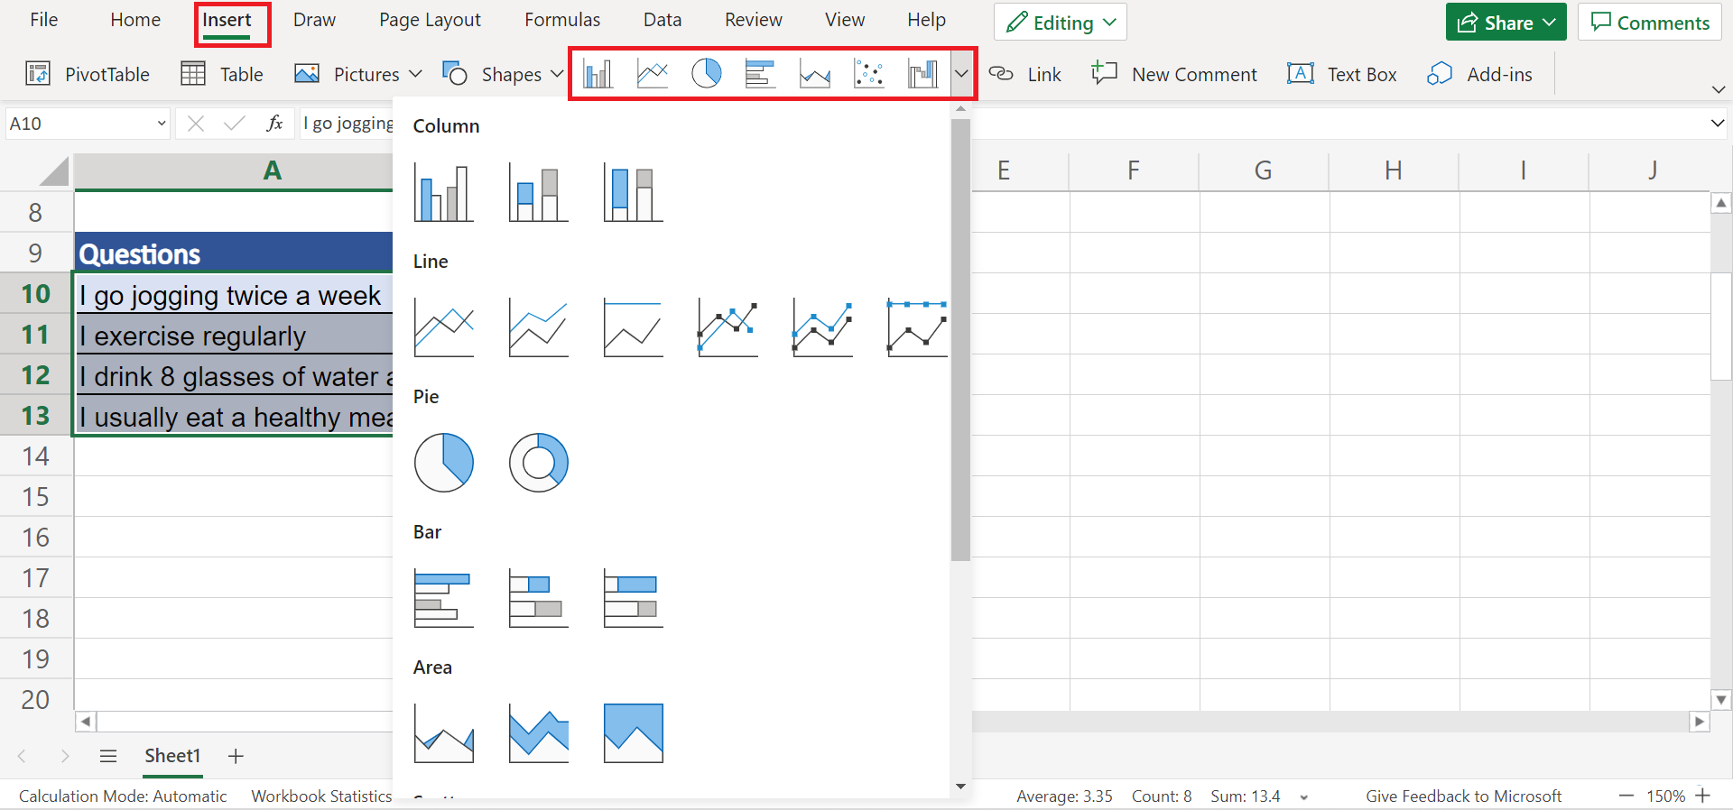Open the Comments pane

coord(1649,23)
